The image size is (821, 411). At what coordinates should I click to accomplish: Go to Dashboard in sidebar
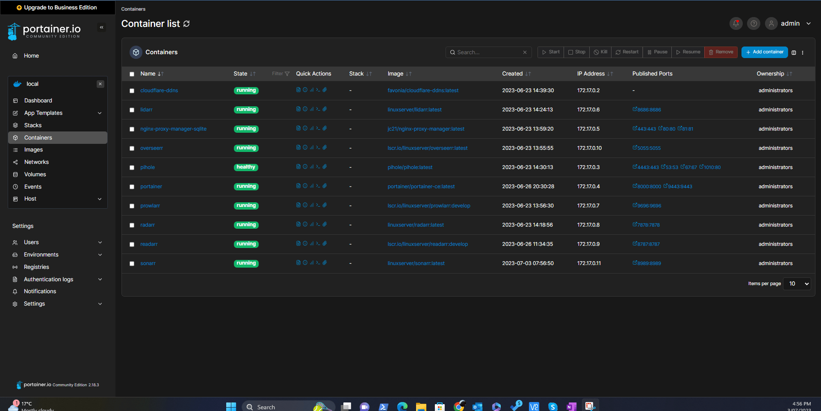click(x=38, y=101)
